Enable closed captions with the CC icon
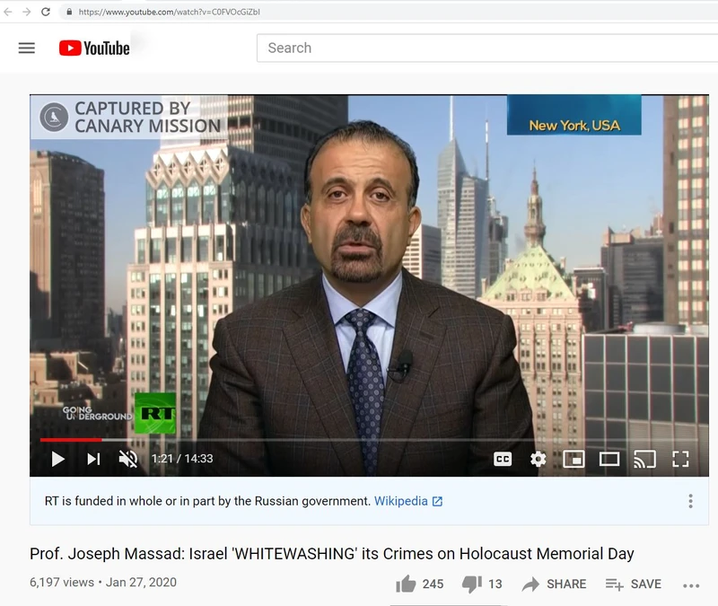718x606 pixels. (503, 458)
